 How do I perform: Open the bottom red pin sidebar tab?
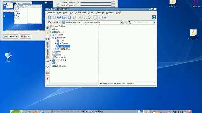48,78
